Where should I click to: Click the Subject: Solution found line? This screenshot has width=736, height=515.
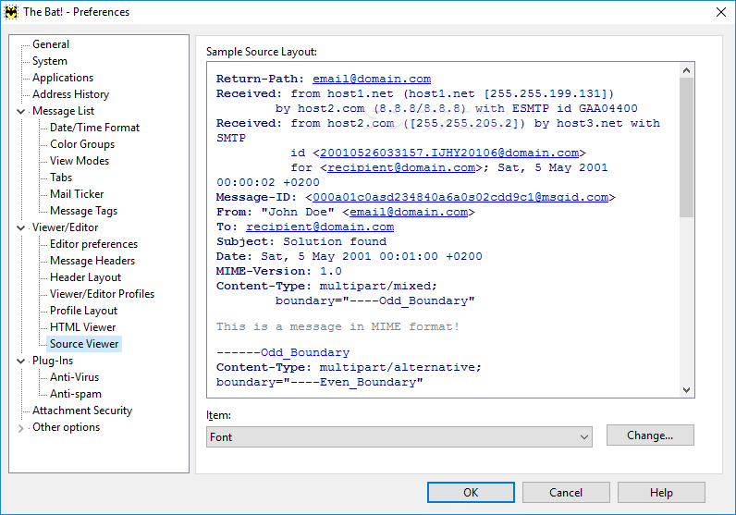point(301,241)
